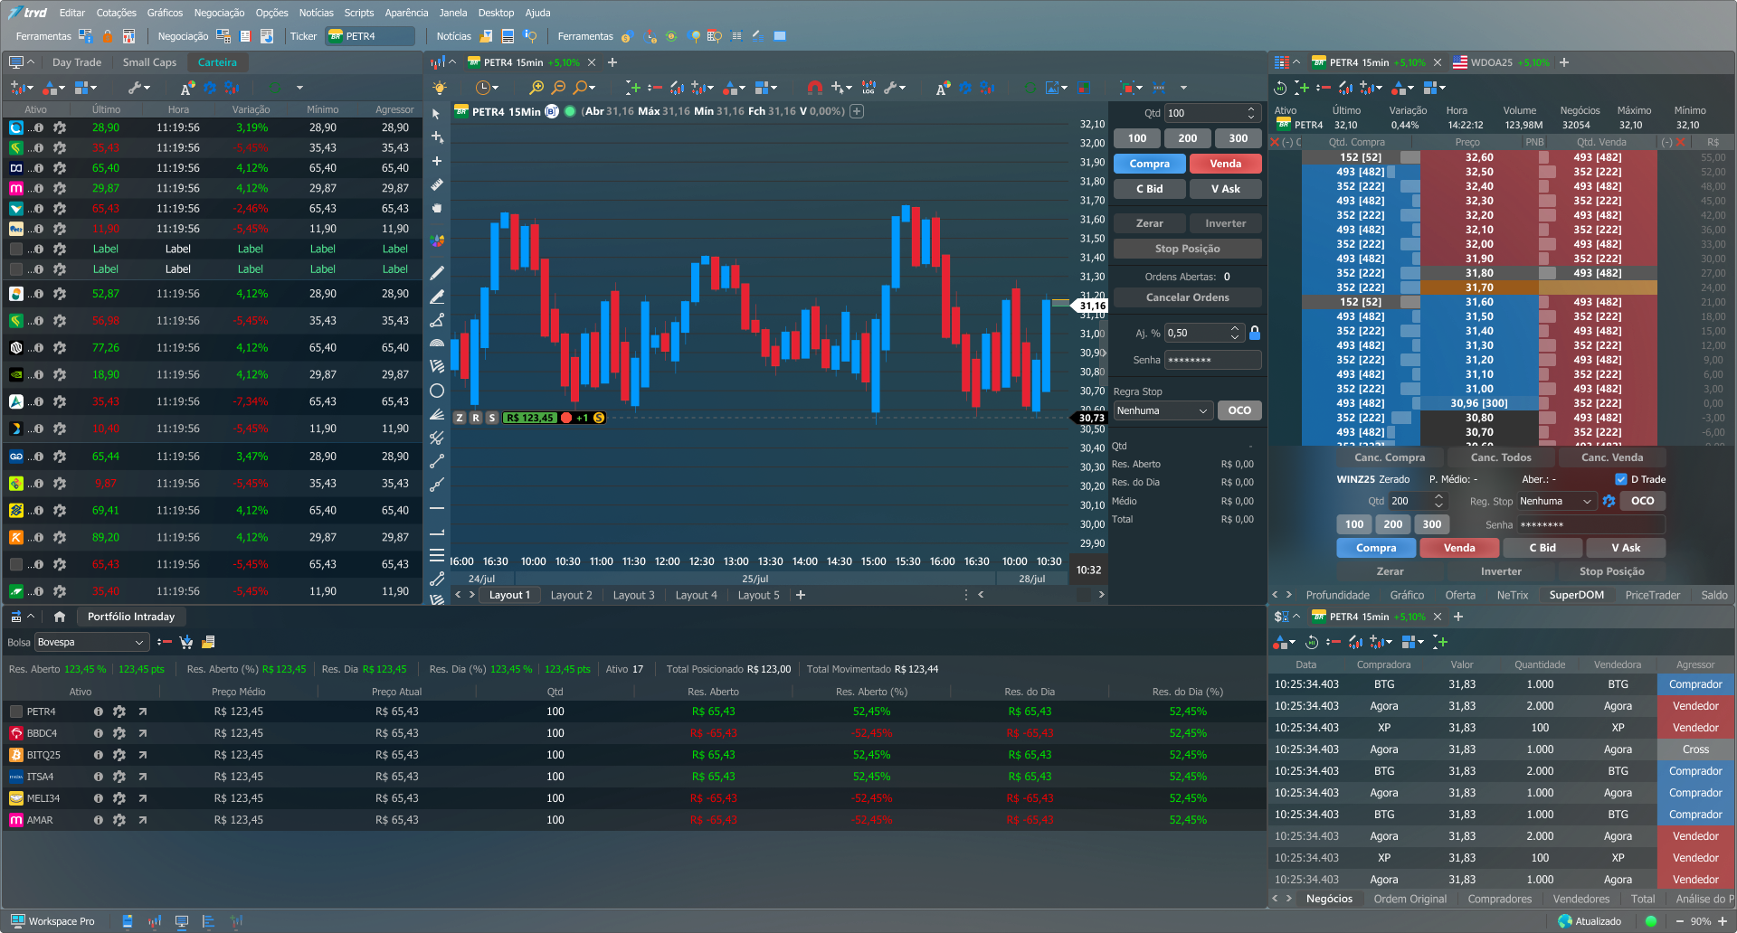Image resolution: width=1737 pixels, height=933 pixels.
Task: Click the Canc. Todos button in SuperDOM
Action: (x=1501, y=457)
